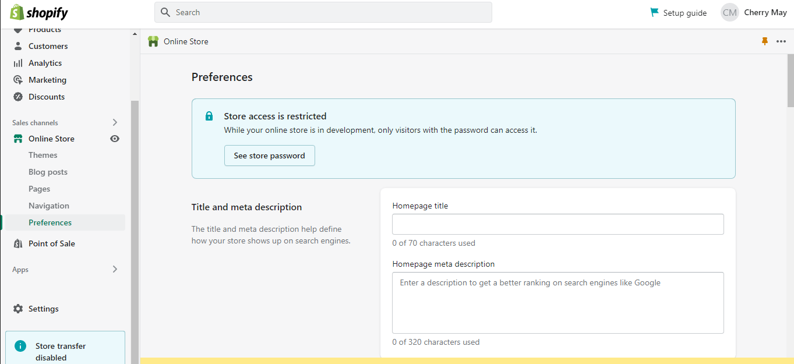The height and width of the screenshot is (364, 794).
Task: Click the Shopify logo
Action: [x=38, y=12]
